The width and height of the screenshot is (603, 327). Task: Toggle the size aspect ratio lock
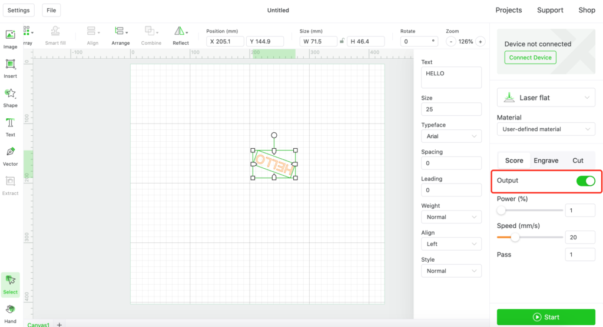(342, 41)
